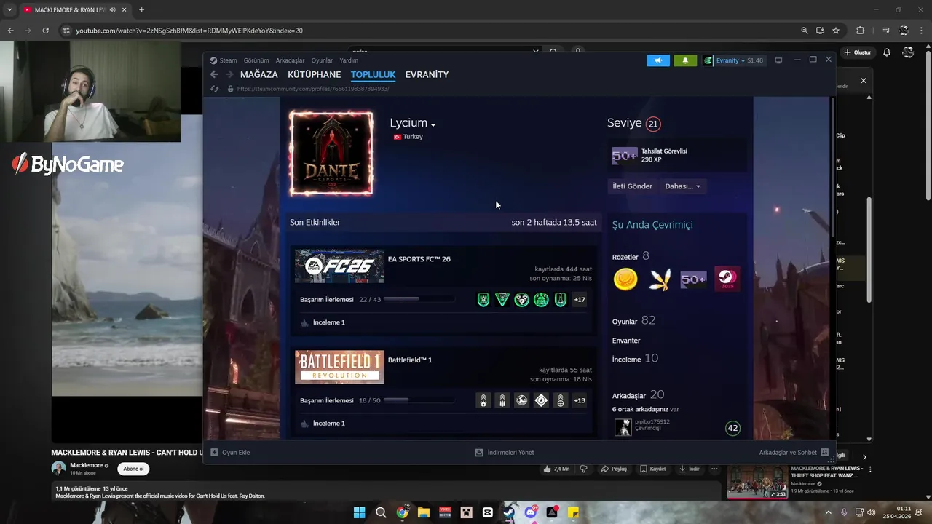Screen dimensions: 932x524
Task: Click the gold coin badge
Action: click(625, 279)
